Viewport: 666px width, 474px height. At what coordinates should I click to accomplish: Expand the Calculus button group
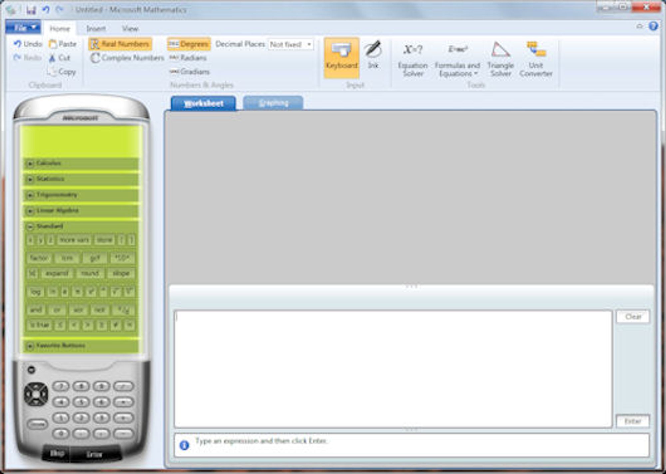[81, 163]
